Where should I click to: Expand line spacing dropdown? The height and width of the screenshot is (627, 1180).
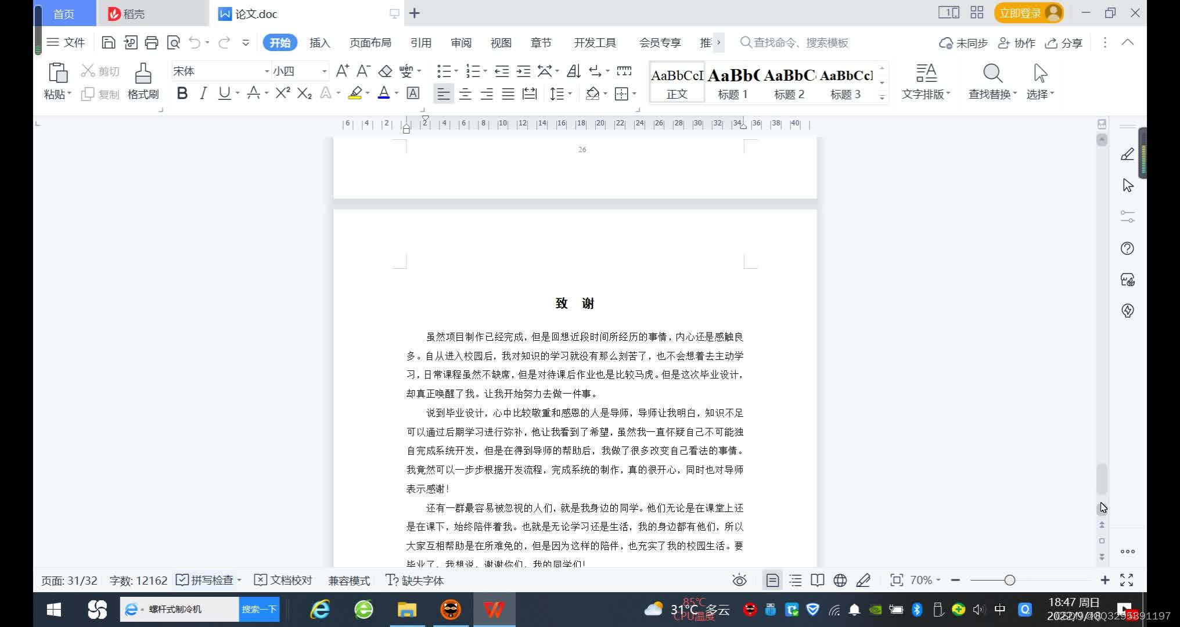click(570, 93)
